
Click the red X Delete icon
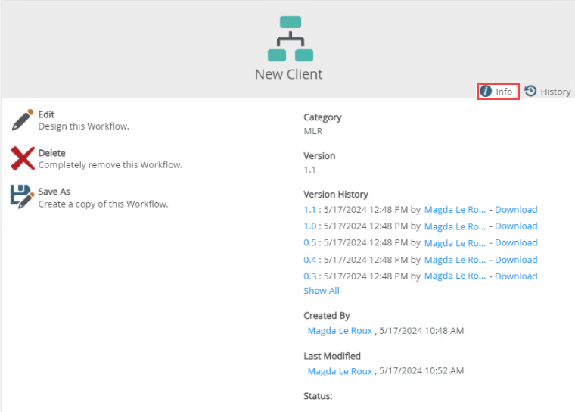point(23,158)
